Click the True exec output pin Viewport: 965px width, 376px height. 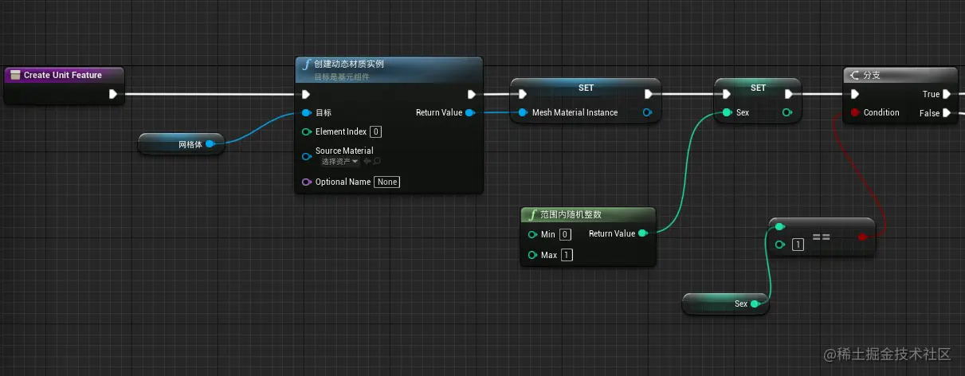[x=947, y=94]
